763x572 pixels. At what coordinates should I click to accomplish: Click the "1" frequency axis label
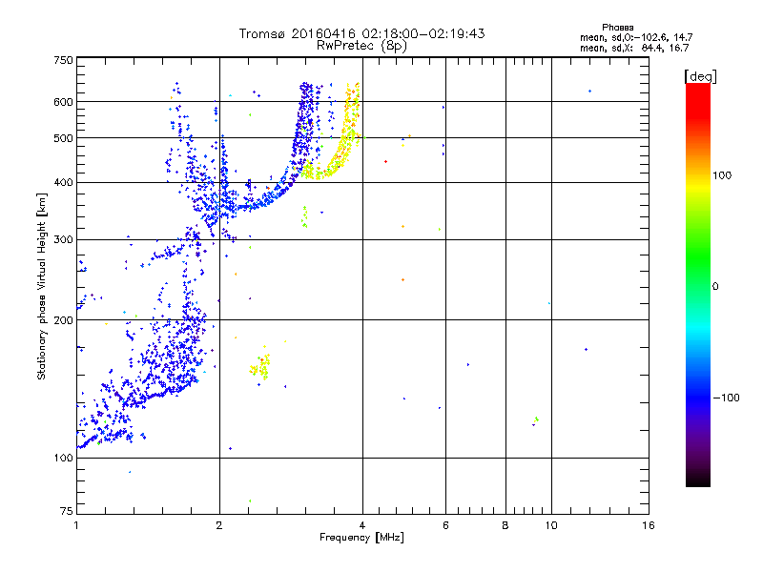pos(76,525)
